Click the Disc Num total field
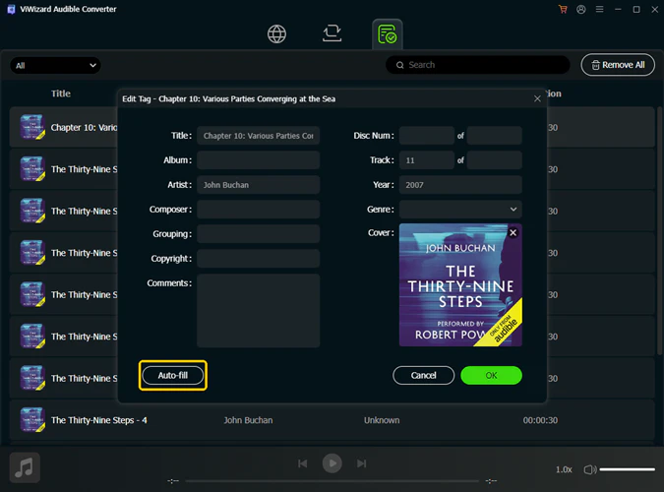664x492 pixels. 494,136
